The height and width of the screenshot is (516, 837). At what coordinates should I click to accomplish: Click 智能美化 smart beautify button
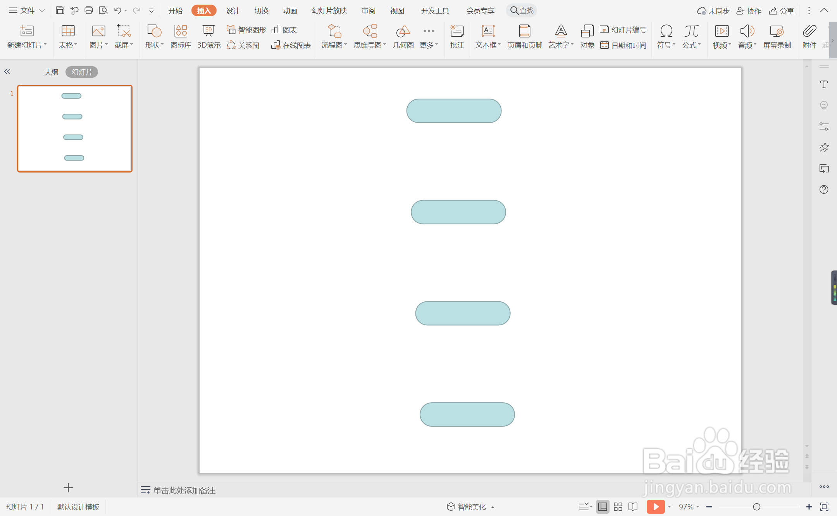coord(470,507)
